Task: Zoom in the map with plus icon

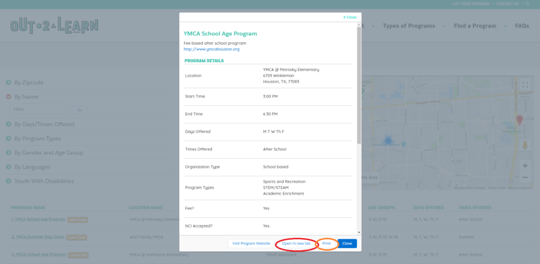Action: 525,165
